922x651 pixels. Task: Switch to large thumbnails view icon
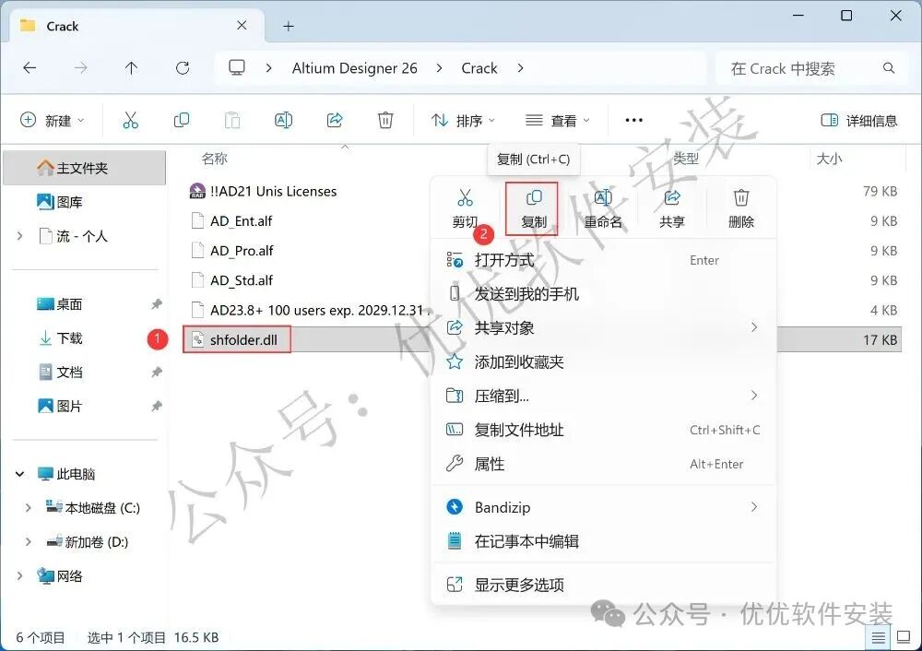[903, 637]
